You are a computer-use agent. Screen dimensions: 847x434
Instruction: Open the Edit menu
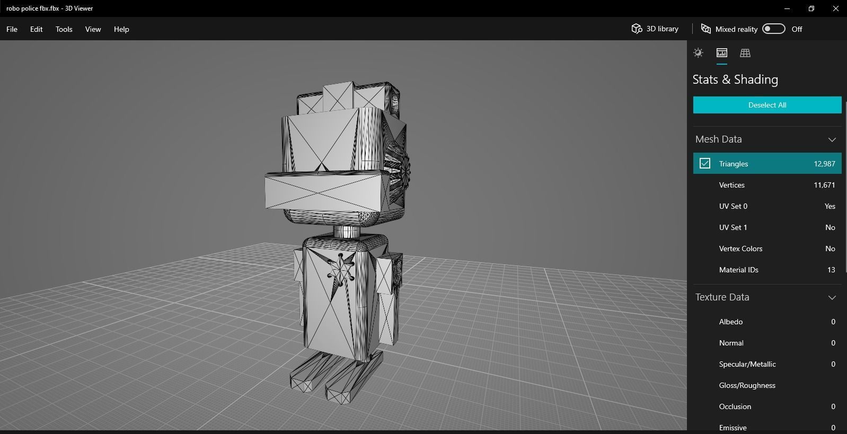point(36,29)
